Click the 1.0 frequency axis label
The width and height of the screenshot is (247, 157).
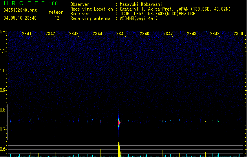(x=3, y=71)
